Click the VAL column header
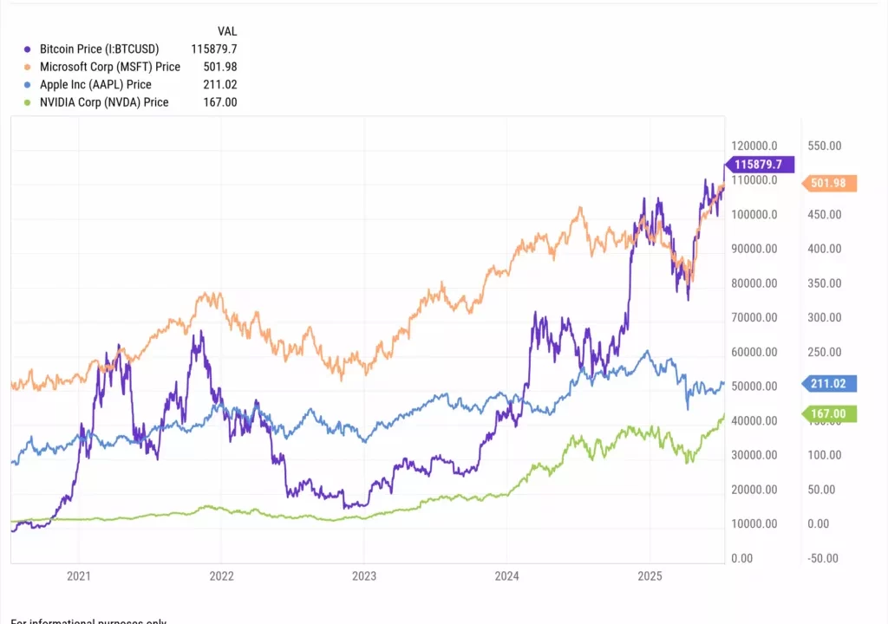This screenshot has width=888, height=624. [x=227, y=31]
